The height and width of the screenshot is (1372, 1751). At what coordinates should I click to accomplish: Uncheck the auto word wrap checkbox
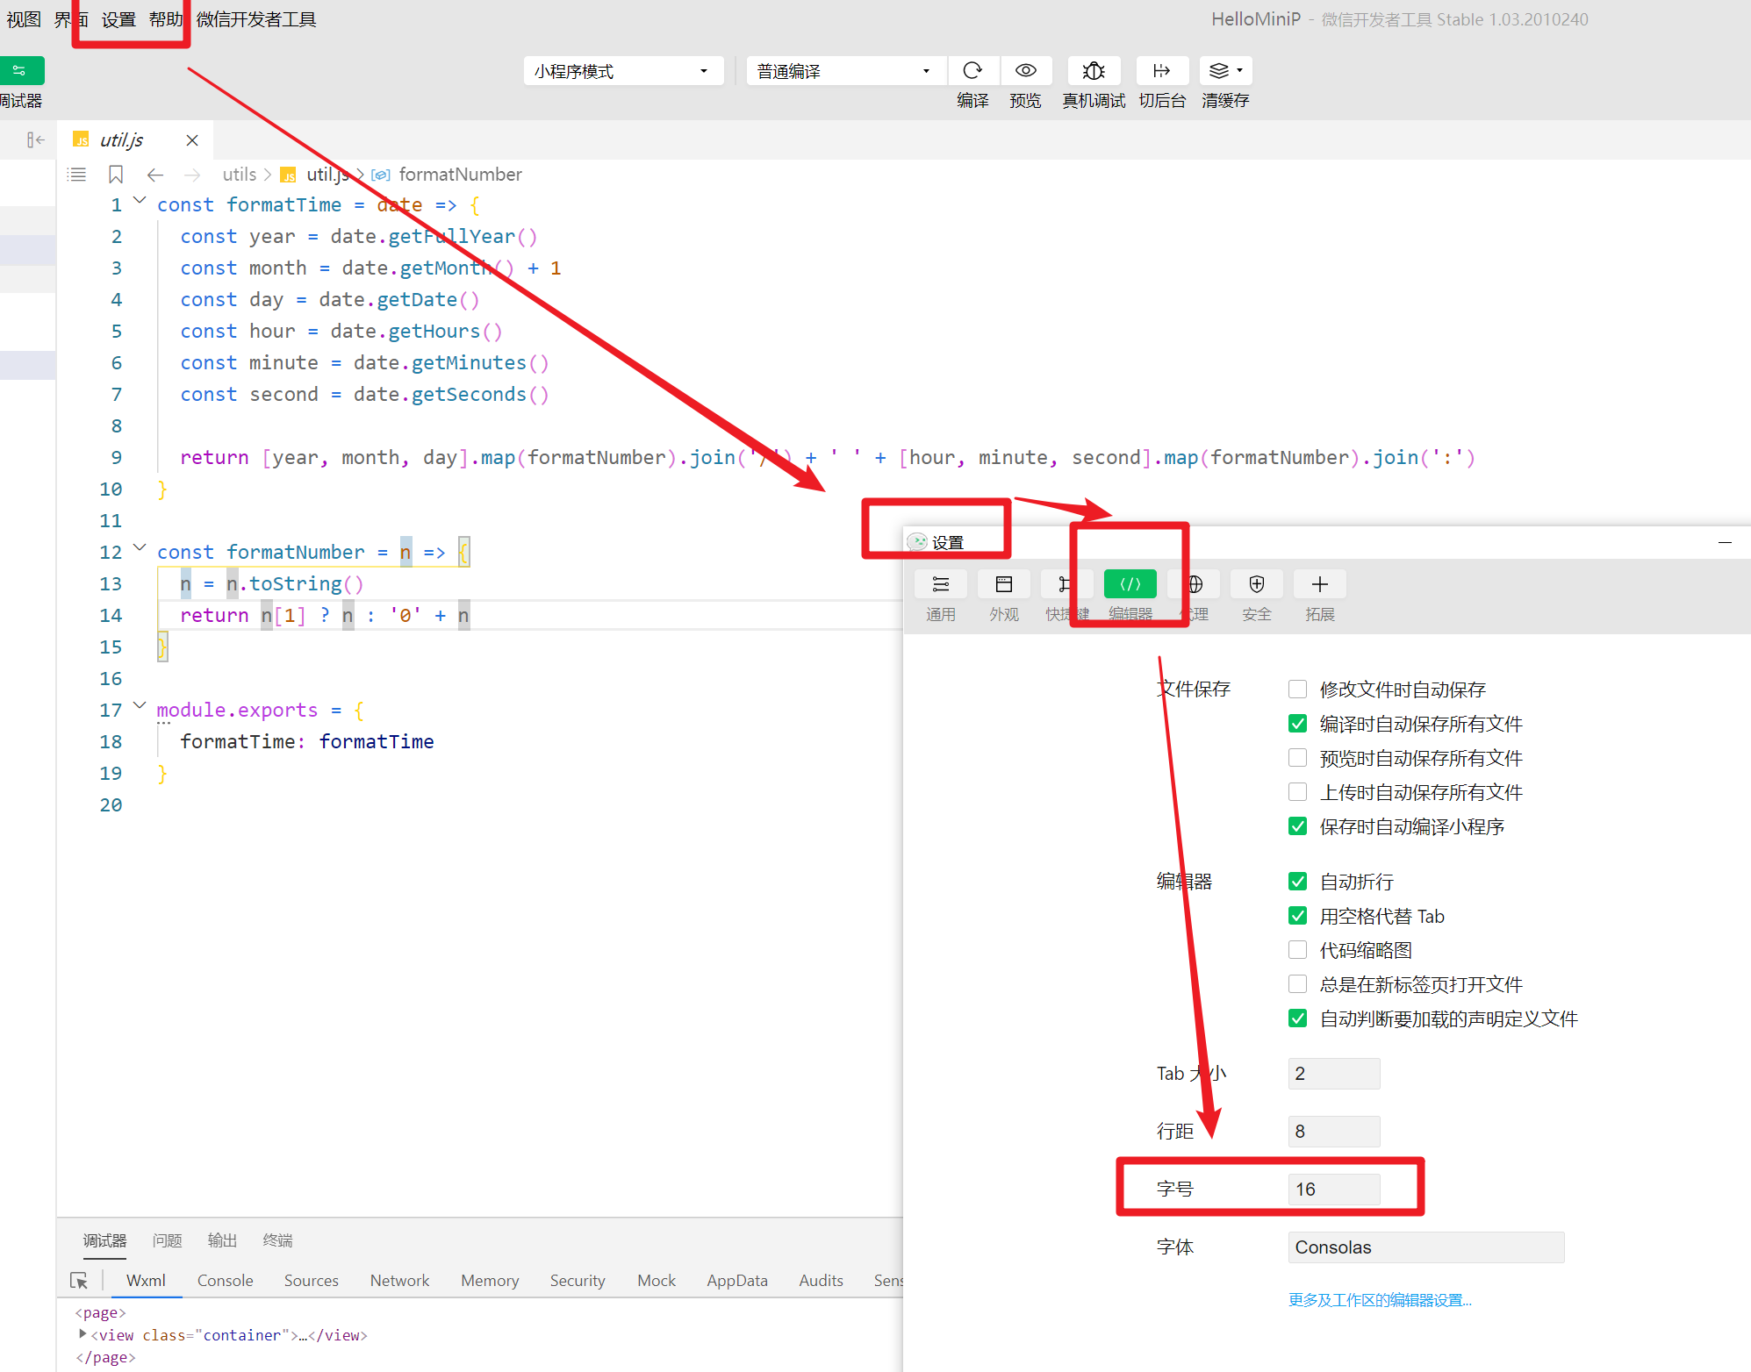click(1297, 882)
